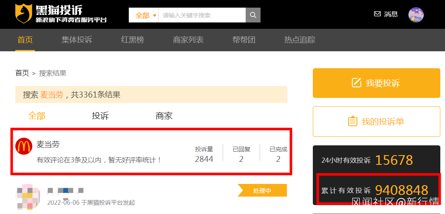Click the 我要投诉 button

(x=376, y=83)
